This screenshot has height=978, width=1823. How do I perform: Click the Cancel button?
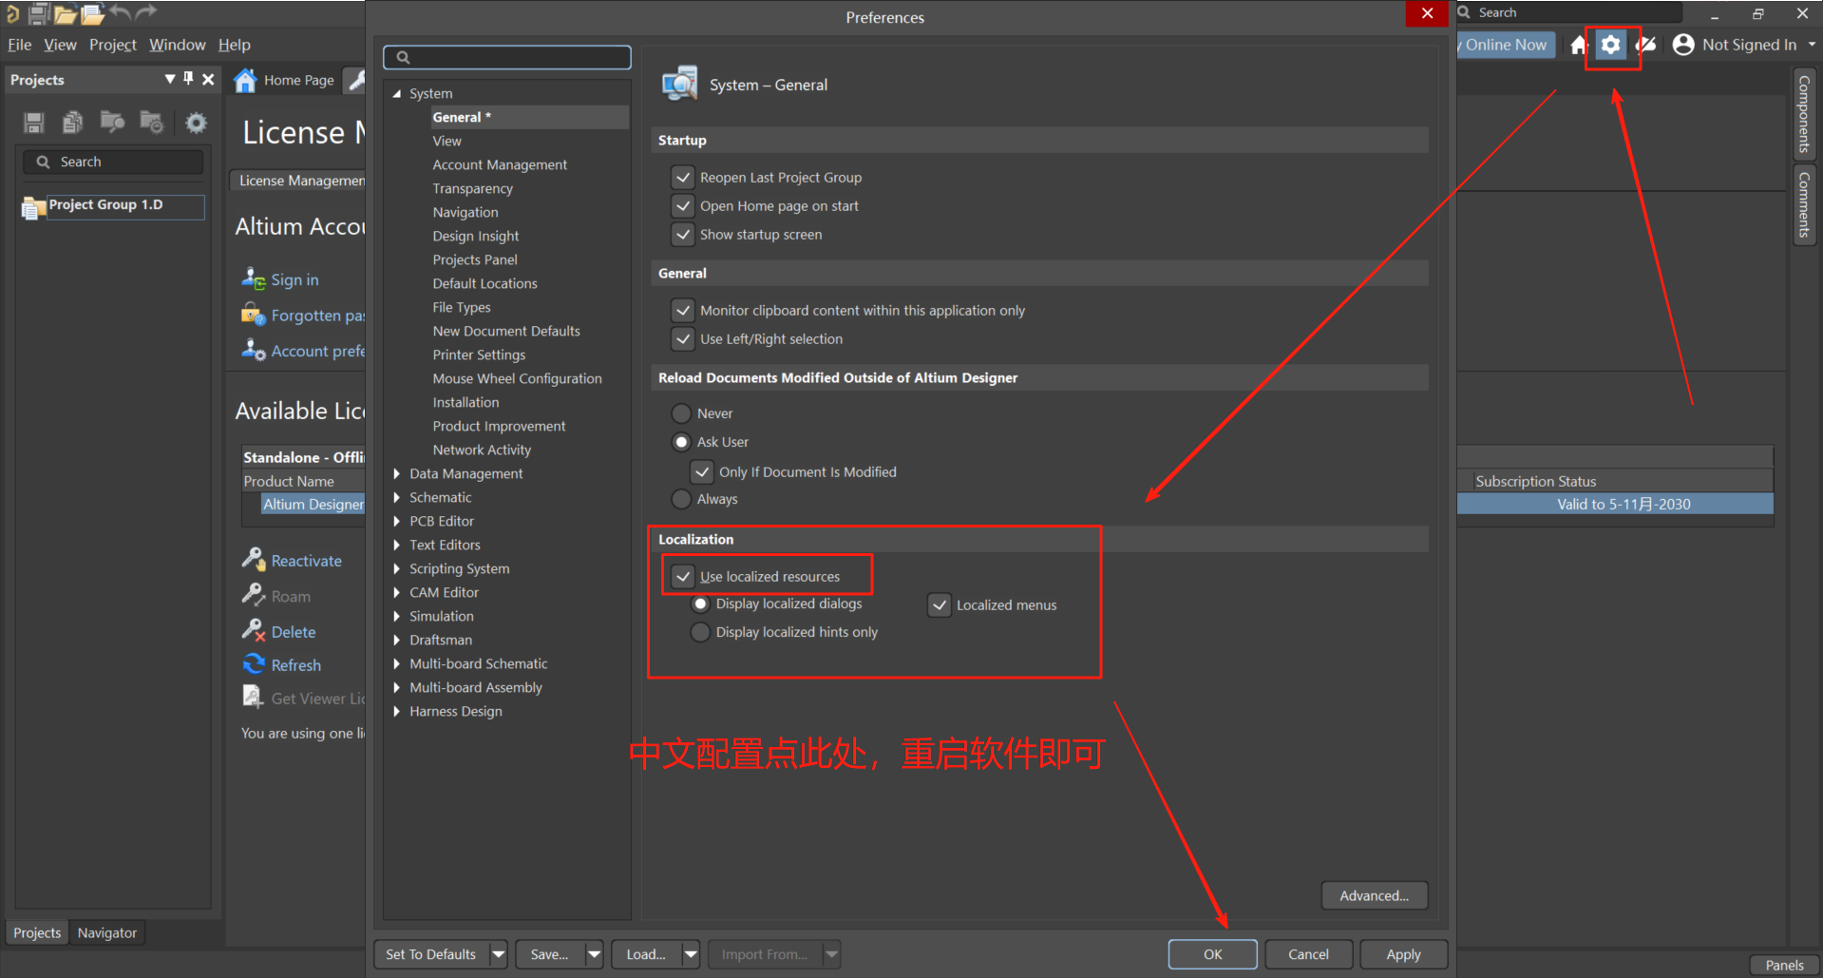1308,953
